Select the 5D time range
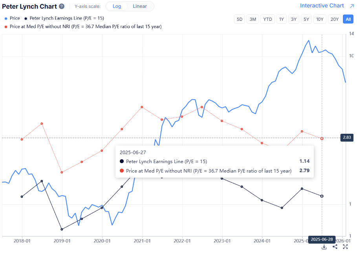357x253 pixels. coord(239,19)
